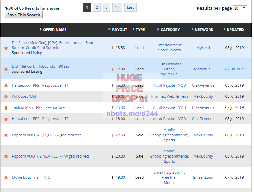Click the $ 13.58 payout value

(118, 48)
